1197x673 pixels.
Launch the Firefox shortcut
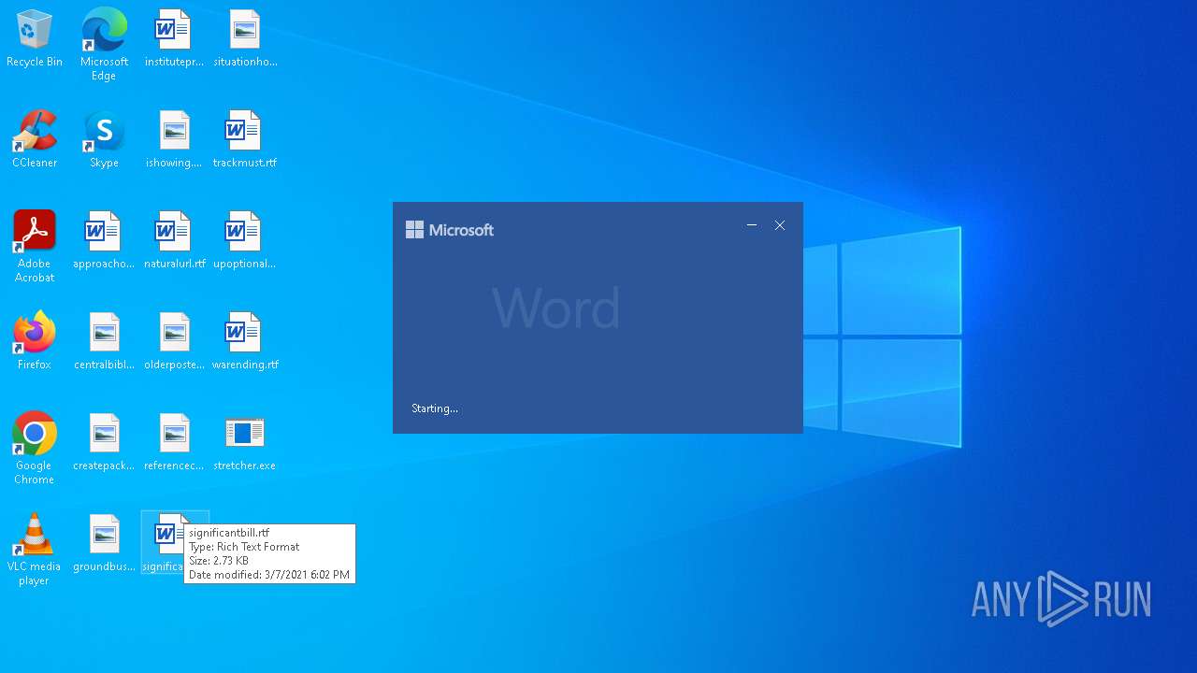coord(35,341)
